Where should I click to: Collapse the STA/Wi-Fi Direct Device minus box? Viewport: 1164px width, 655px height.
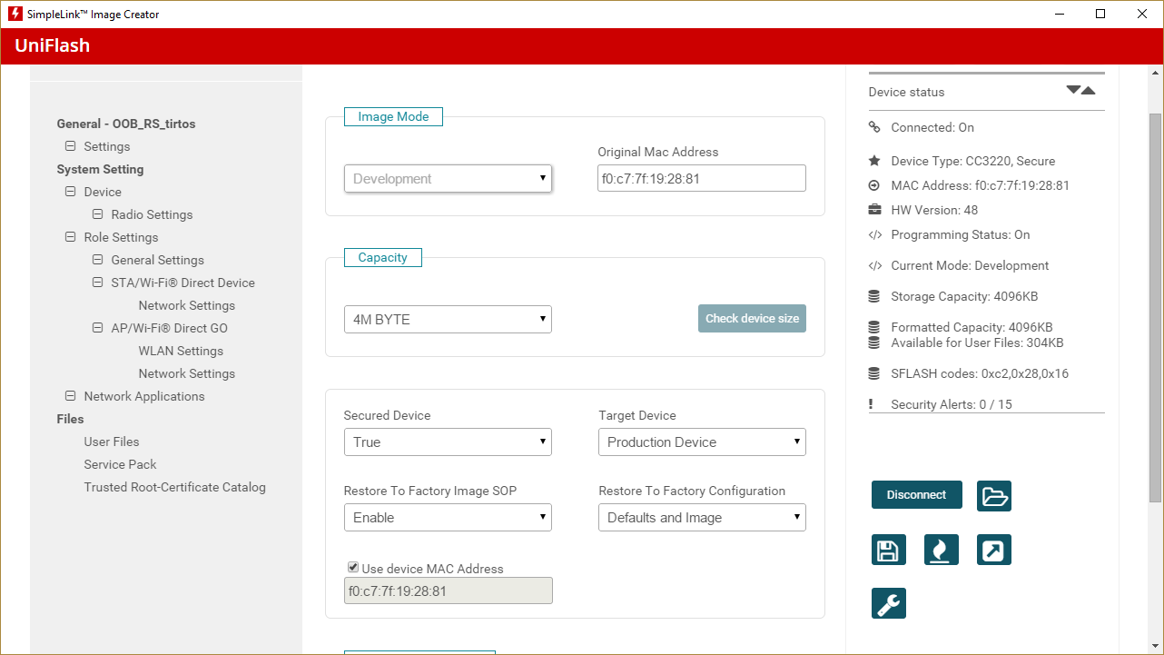click(x=97, y=283)
